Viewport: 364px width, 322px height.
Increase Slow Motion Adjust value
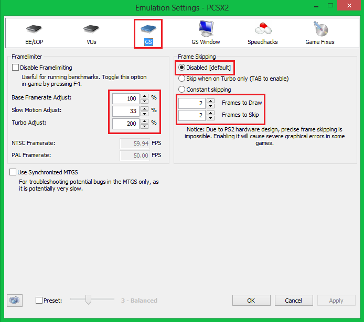[145, 108]
